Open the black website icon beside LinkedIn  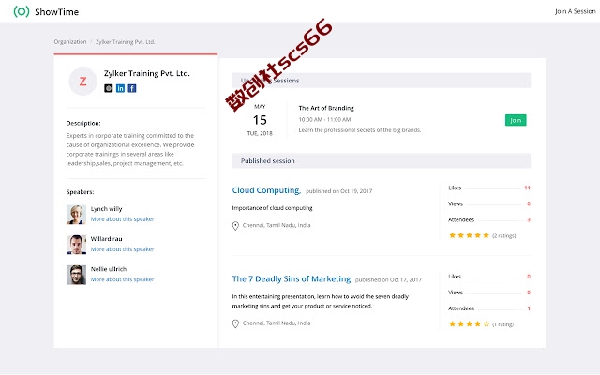tap(109, 88)
